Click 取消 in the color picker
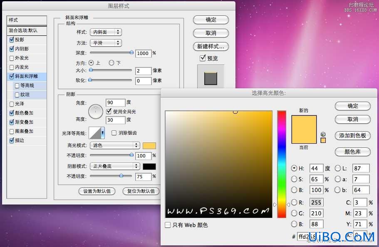 pyautogui.click(x=353, y=119)
